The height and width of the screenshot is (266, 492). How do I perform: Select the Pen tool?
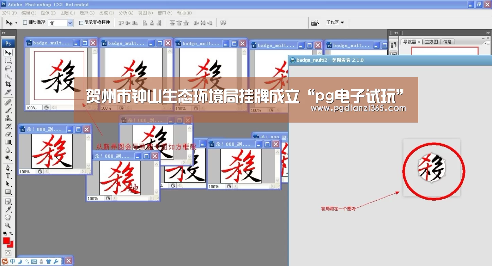[8, 168]
